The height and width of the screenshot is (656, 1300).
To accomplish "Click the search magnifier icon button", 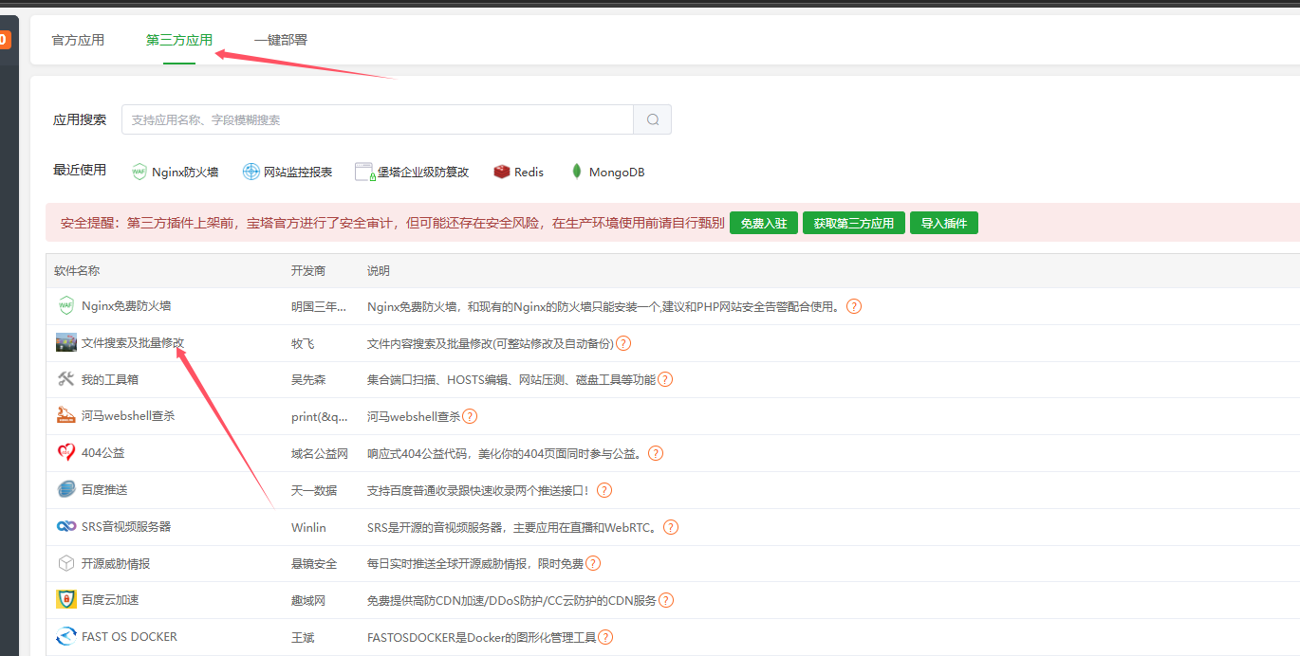I will pos(653,119).
